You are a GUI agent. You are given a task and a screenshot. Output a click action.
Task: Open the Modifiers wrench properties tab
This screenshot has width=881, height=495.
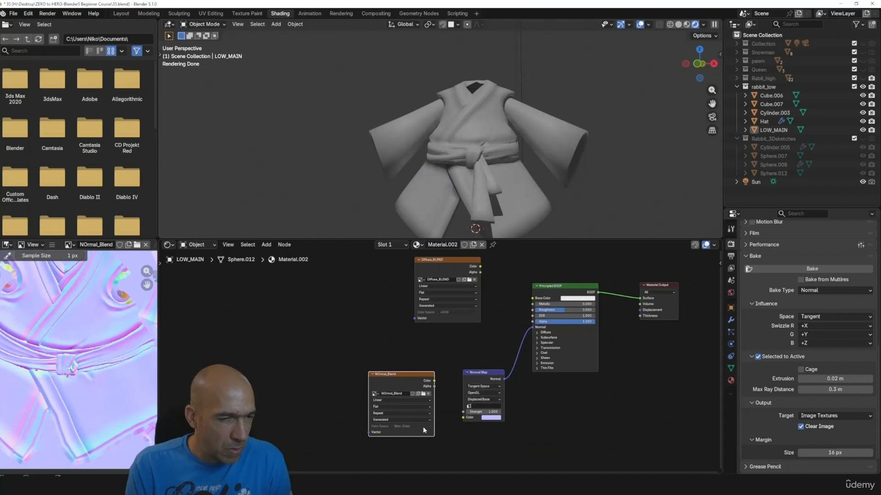click(x=731, y=319)
